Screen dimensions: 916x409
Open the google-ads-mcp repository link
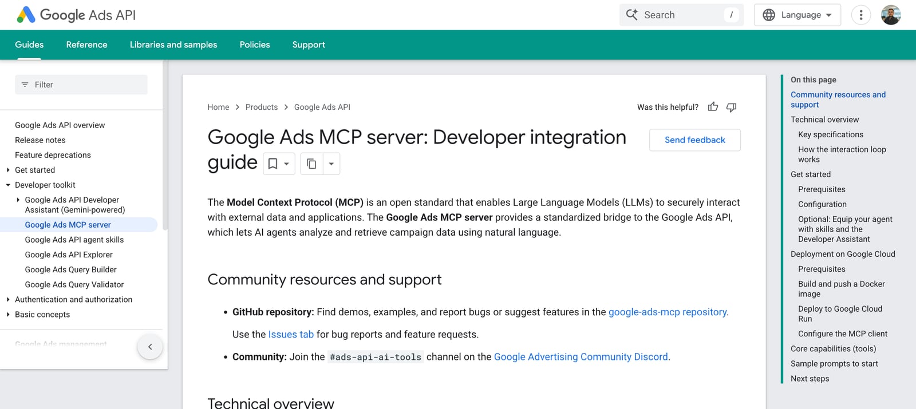pos(668,312)
